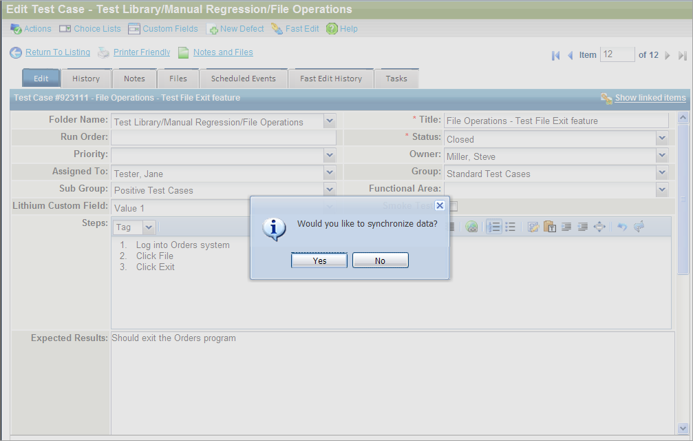Image resolution: width=693 pixels, height=441 pixels.
Task: Click the insert hyperlink globe icon
Action: tap(471, 227)
